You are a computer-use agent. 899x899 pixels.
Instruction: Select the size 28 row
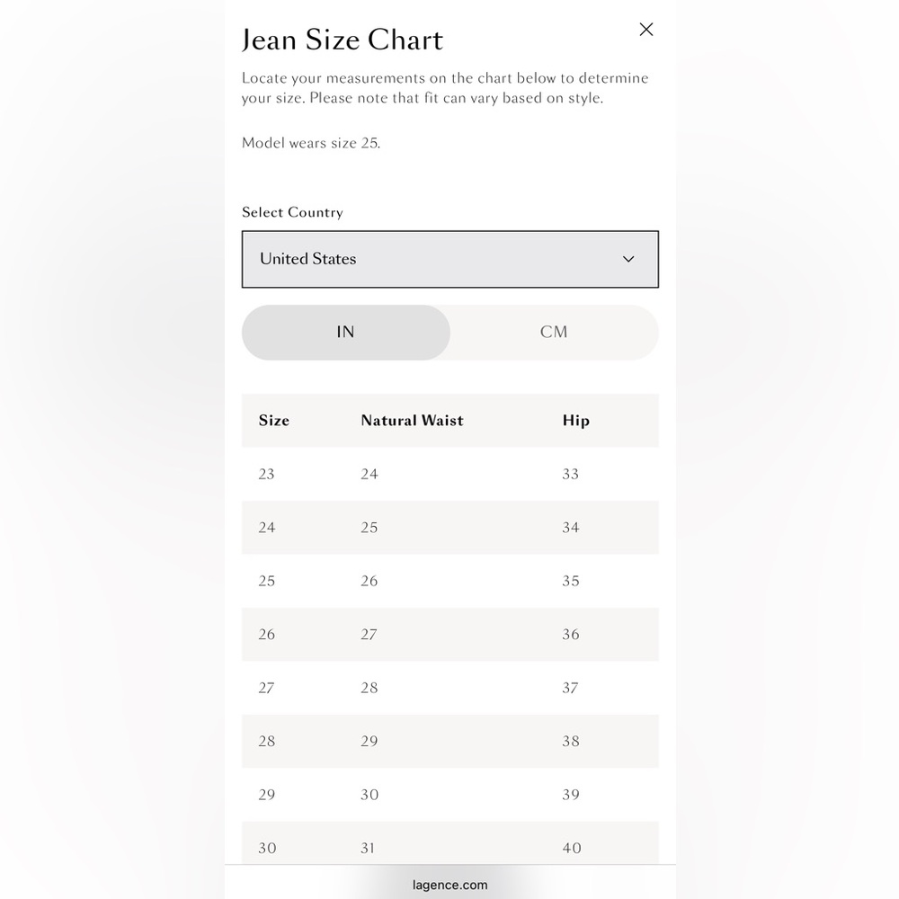point(450,741)
